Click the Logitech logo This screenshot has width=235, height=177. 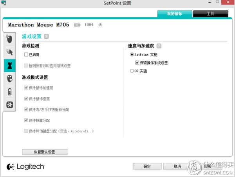click(x=25, y=166)
